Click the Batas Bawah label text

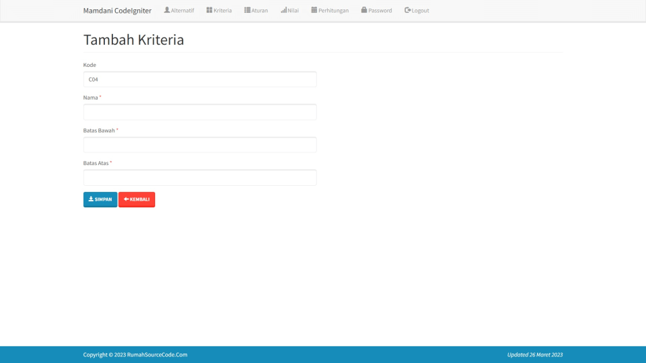click(x=99, y=130)
